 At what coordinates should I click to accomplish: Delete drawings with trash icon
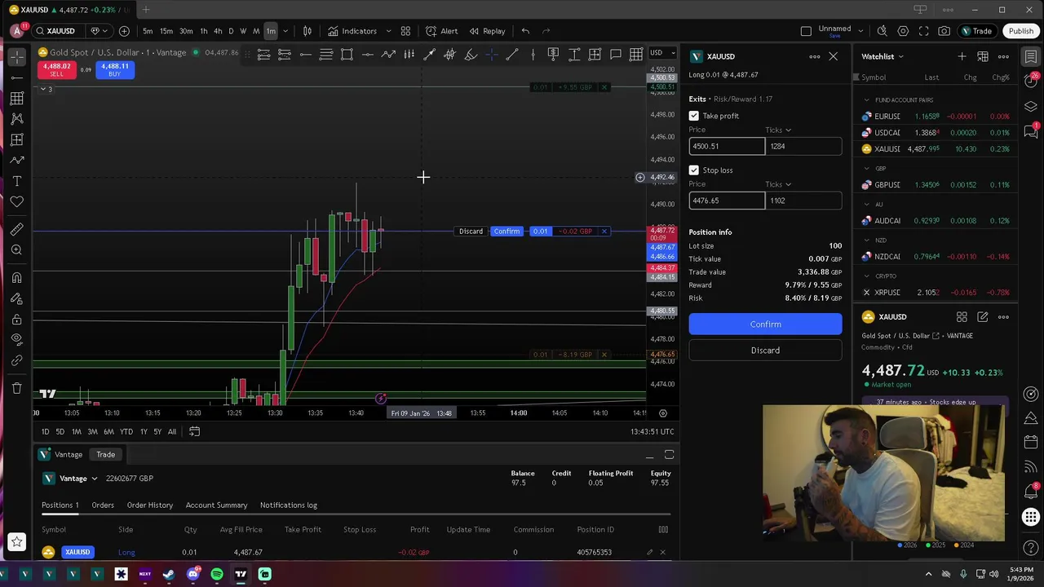point(17,388)
